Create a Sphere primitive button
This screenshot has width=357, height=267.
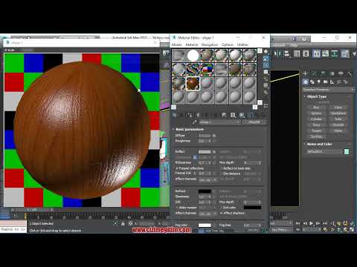point(316,113)
